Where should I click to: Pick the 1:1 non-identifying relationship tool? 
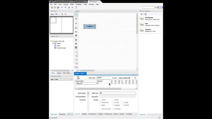point(76,52)
